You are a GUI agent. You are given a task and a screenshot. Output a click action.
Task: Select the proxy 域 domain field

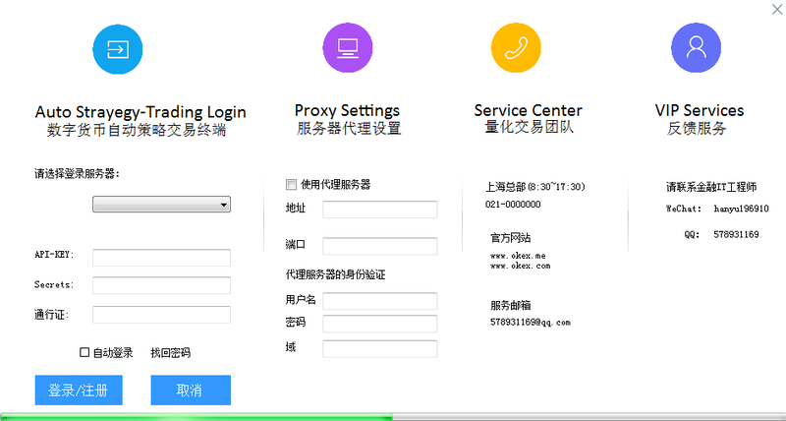pos(380,349)
